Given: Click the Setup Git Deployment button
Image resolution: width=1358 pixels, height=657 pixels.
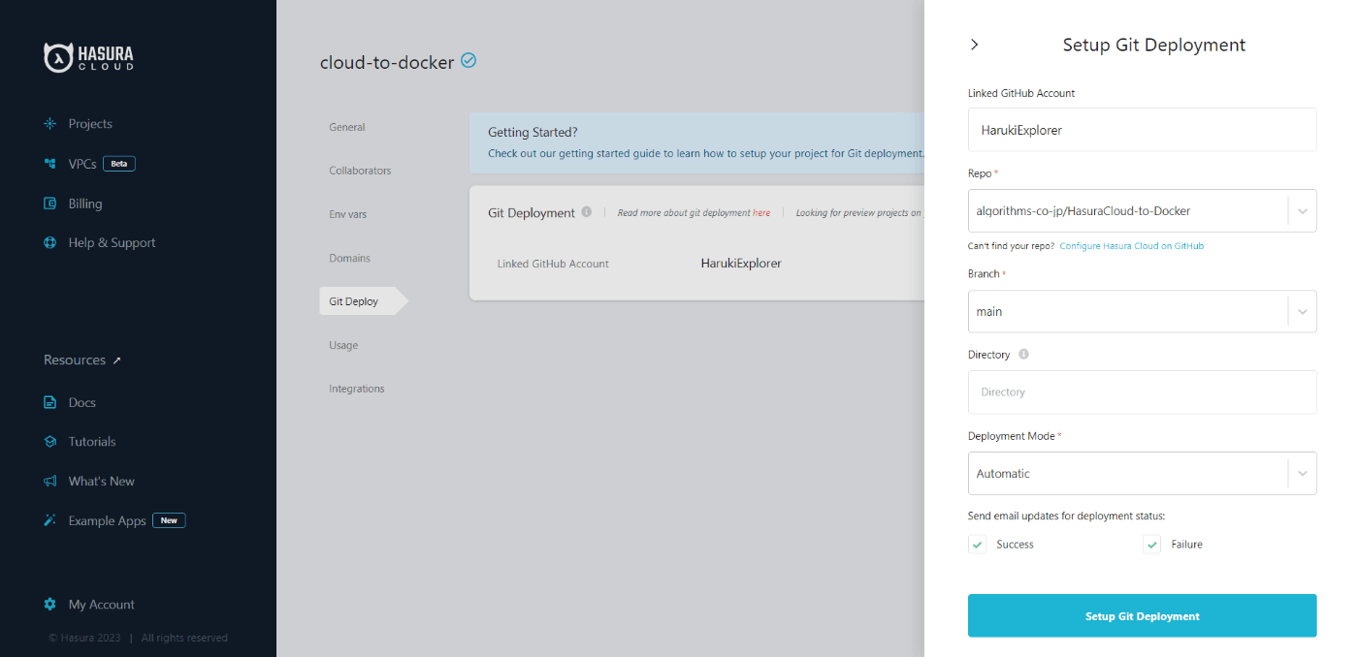Looking at the screenshot, I should (1143, 615).
